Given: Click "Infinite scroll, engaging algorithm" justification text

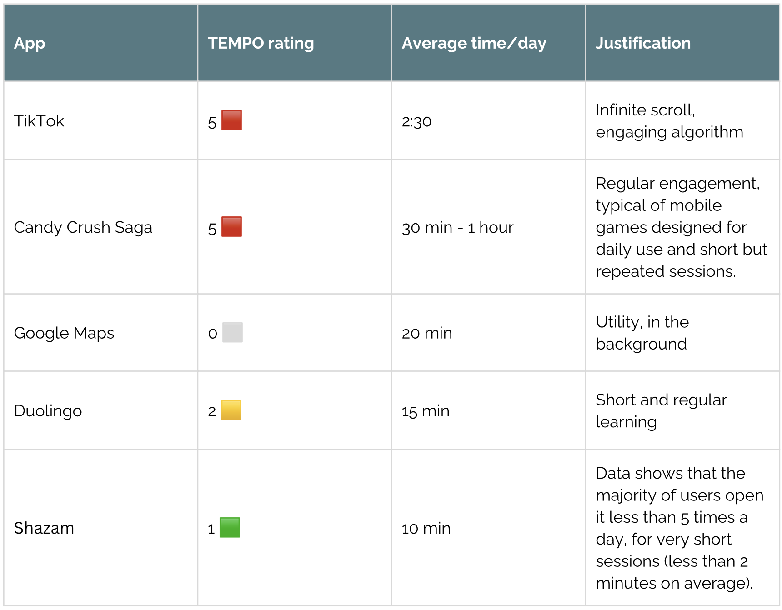Looking at the screenshot, I should click(669, 121).
